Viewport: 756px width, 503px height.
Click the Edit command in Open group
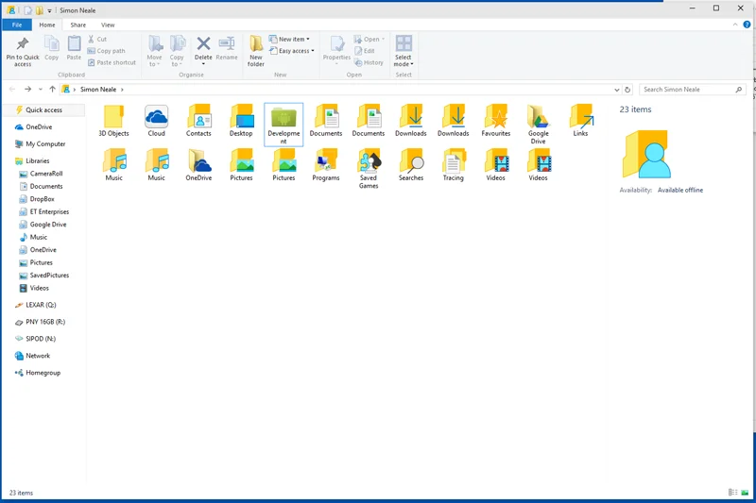click(365, 51)
